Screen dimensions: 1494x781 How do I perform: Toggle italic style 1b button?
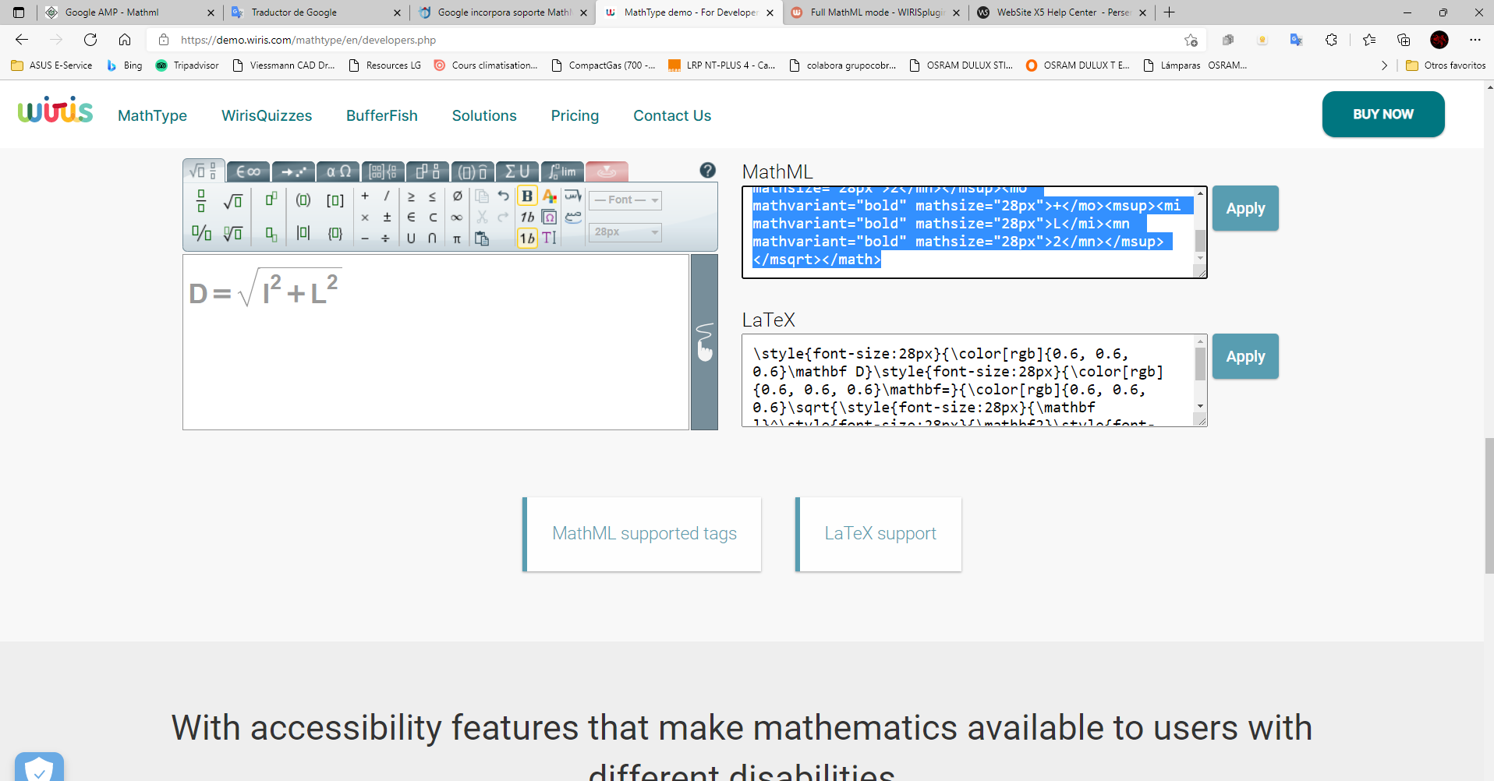528,217
